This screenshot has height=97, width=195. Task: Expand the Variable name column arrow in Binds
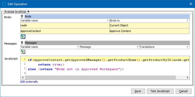(108, 20)
